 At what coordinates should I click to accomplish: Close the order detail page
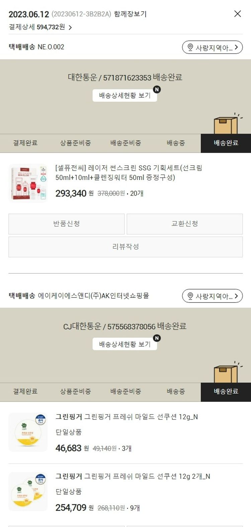pos(238,14)
